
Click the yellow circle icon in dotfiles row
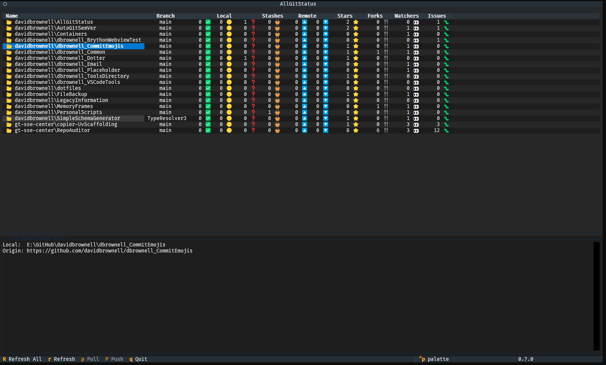[229, 88]
